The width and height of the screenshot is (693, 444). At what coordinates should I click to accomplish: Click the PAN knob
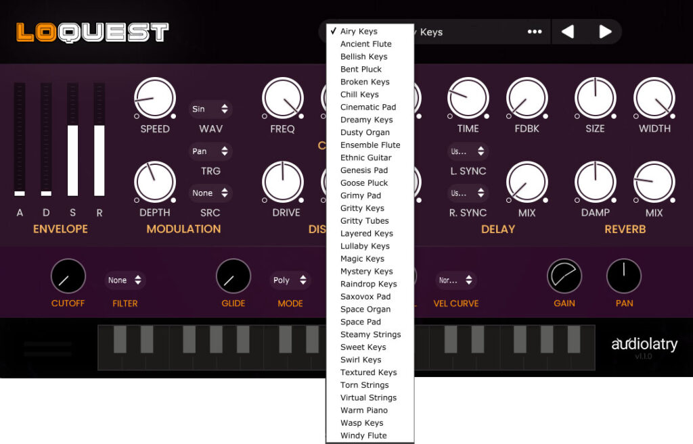click(x=623, y=276)
